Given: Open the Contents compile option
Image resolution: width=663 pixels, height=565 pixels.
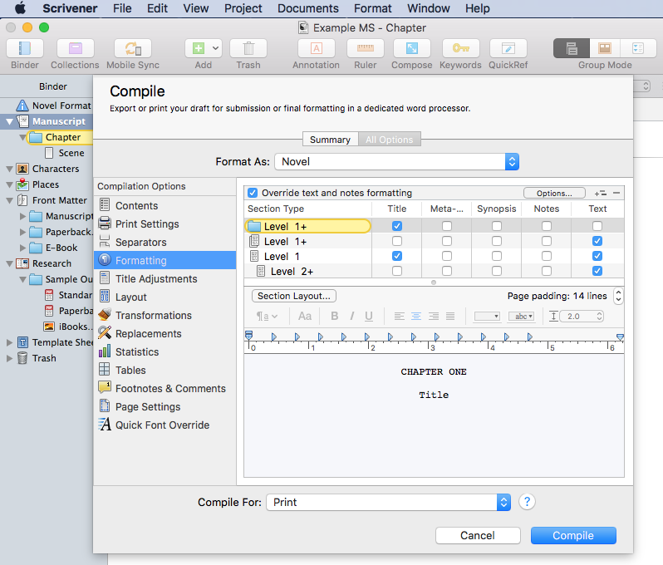Looking at the screenshot, I should tap(165, 205).
